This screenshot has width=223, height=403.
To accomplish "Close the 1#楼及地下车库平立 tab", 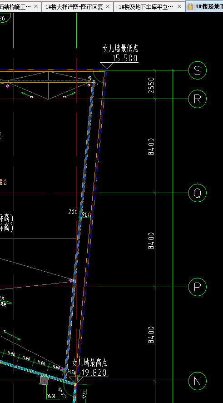I will [x=179, y=6].
